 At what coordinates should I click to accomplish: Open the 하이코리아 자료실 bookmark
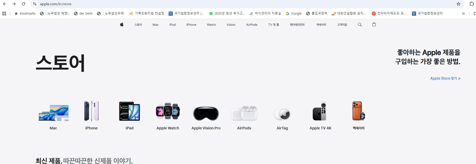click(x=265, y=14)
